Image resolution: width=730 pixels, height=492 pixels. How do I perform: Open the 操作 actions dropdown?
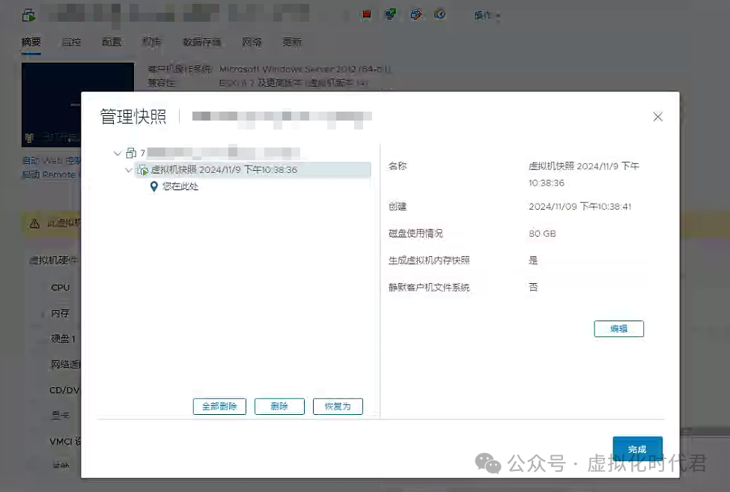486,16
